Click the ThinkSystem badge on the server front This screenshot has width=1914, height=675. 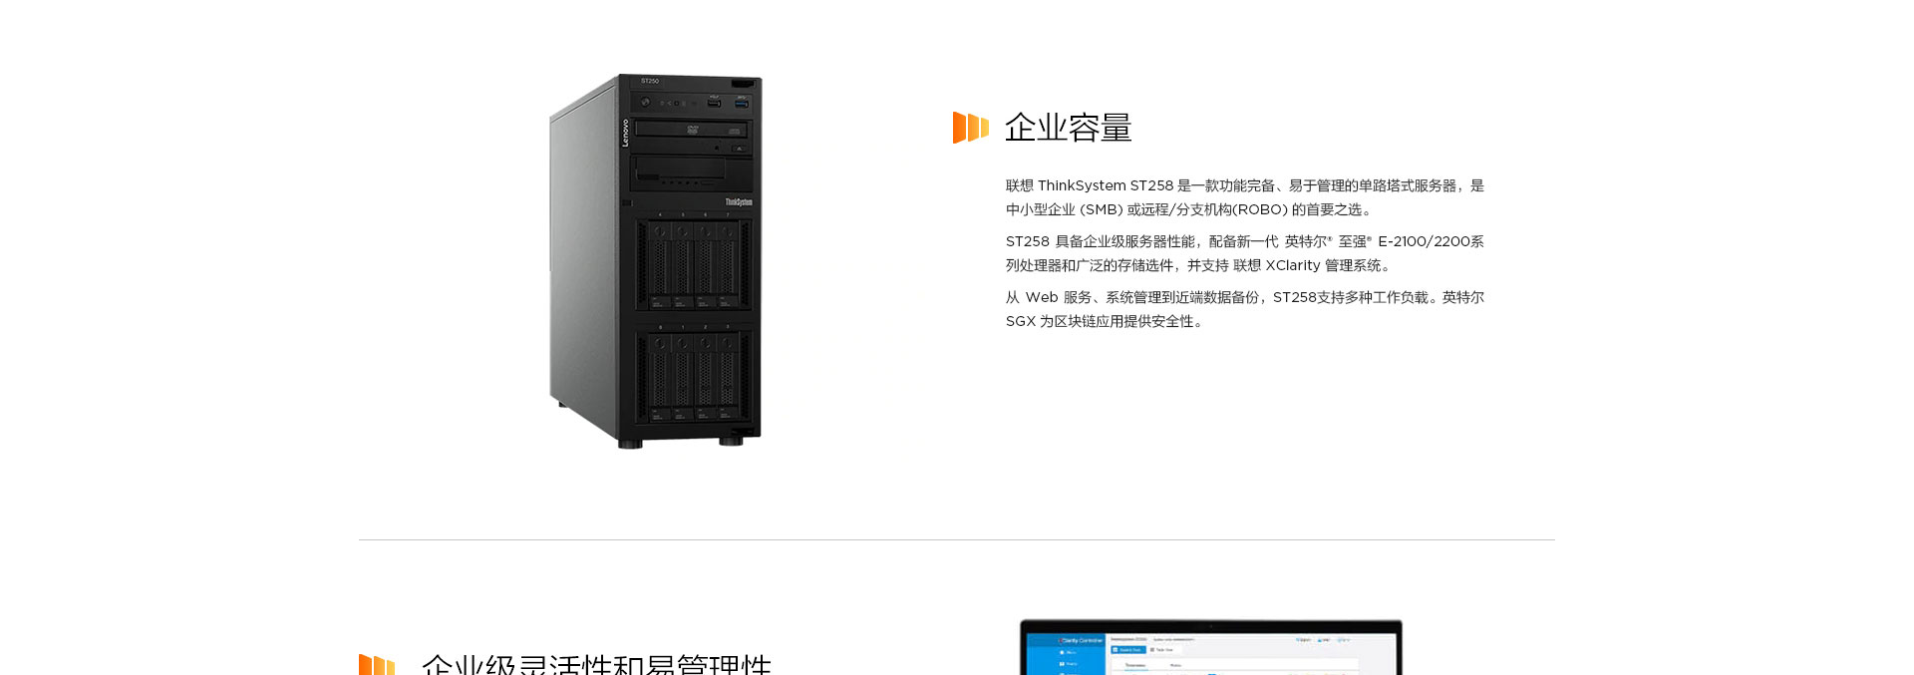click(x=739, y=202)
